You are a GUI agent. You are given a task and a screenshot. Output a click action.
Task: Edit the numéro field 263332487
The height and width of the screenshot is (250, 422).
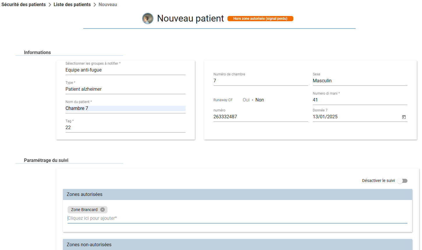pyautogui.click(x=261, y=117)
